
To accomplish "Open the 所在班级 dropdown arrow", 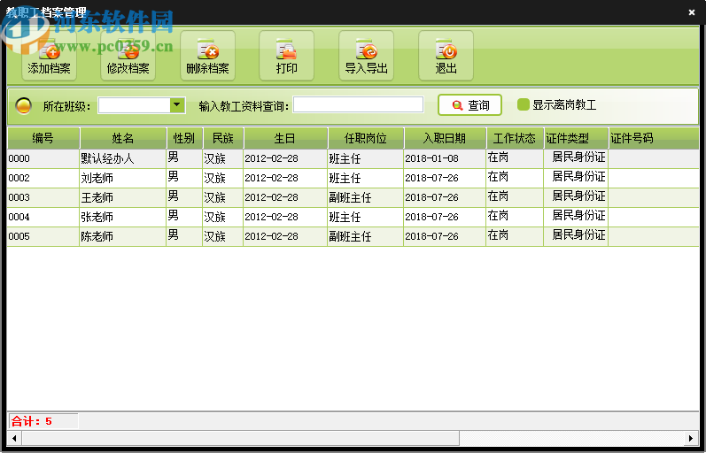I will (177, 105).
